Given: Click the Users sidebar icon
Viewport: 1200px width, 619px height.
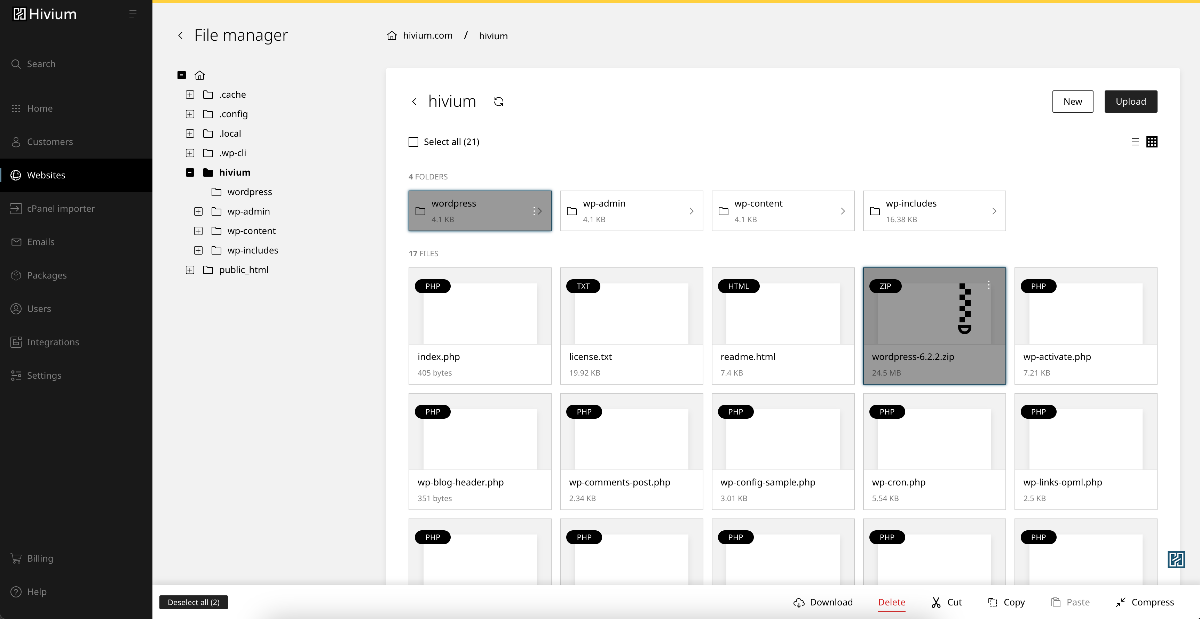Looking at the screenshot, I should (16, 308).
